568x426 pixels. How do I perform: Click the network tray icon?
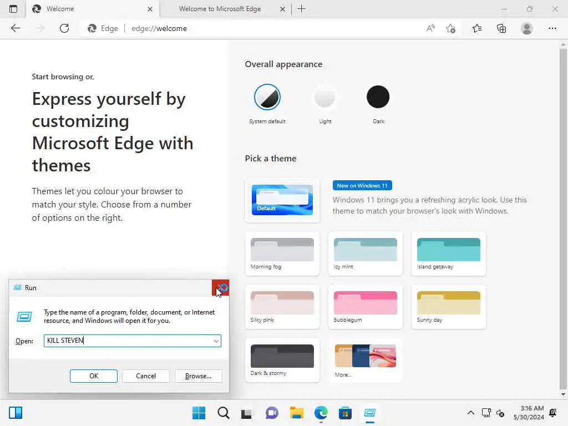tap(486, 413)
